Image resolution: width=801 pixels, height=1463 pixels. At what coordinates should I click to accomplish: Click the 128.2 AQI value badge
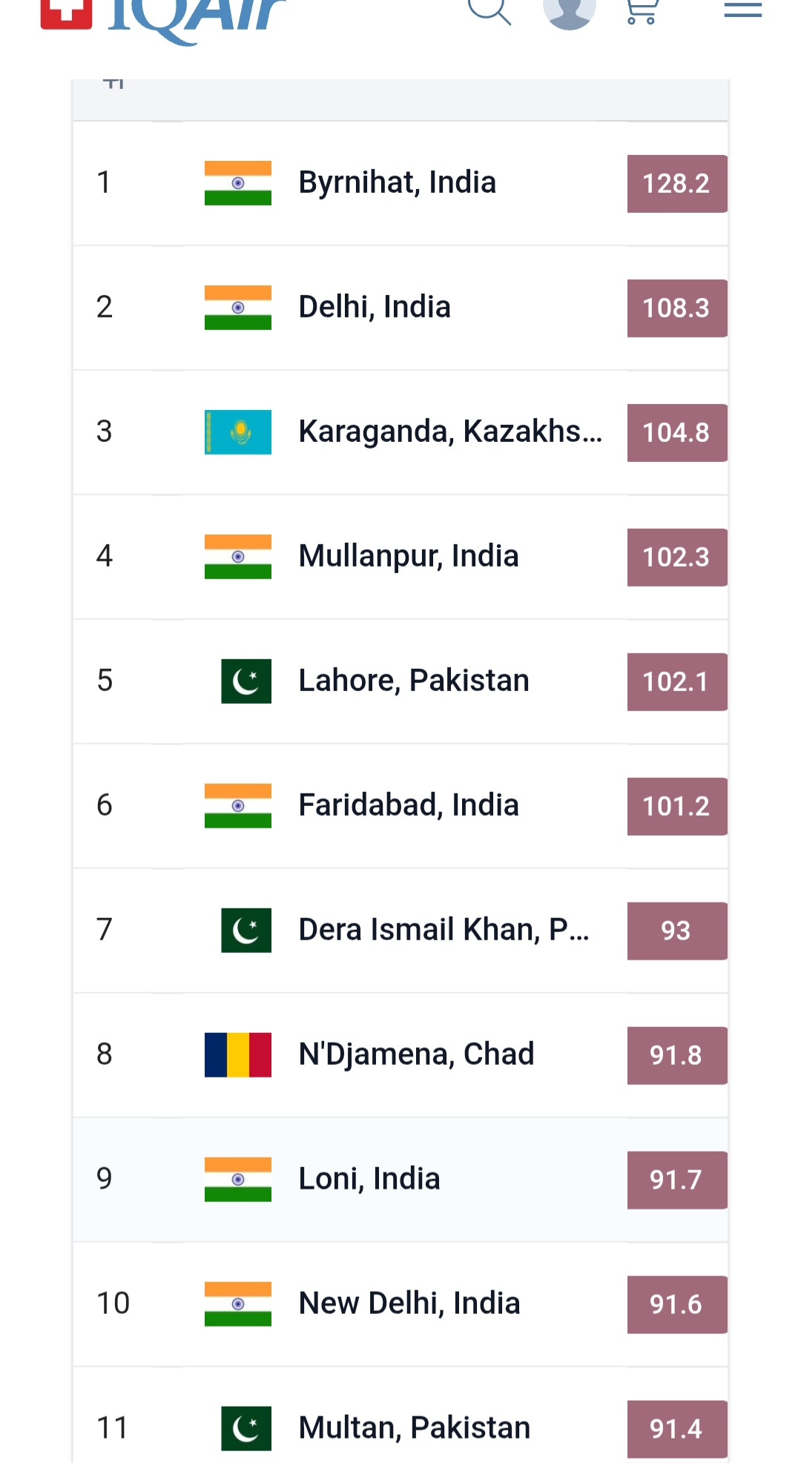point(676,183)
